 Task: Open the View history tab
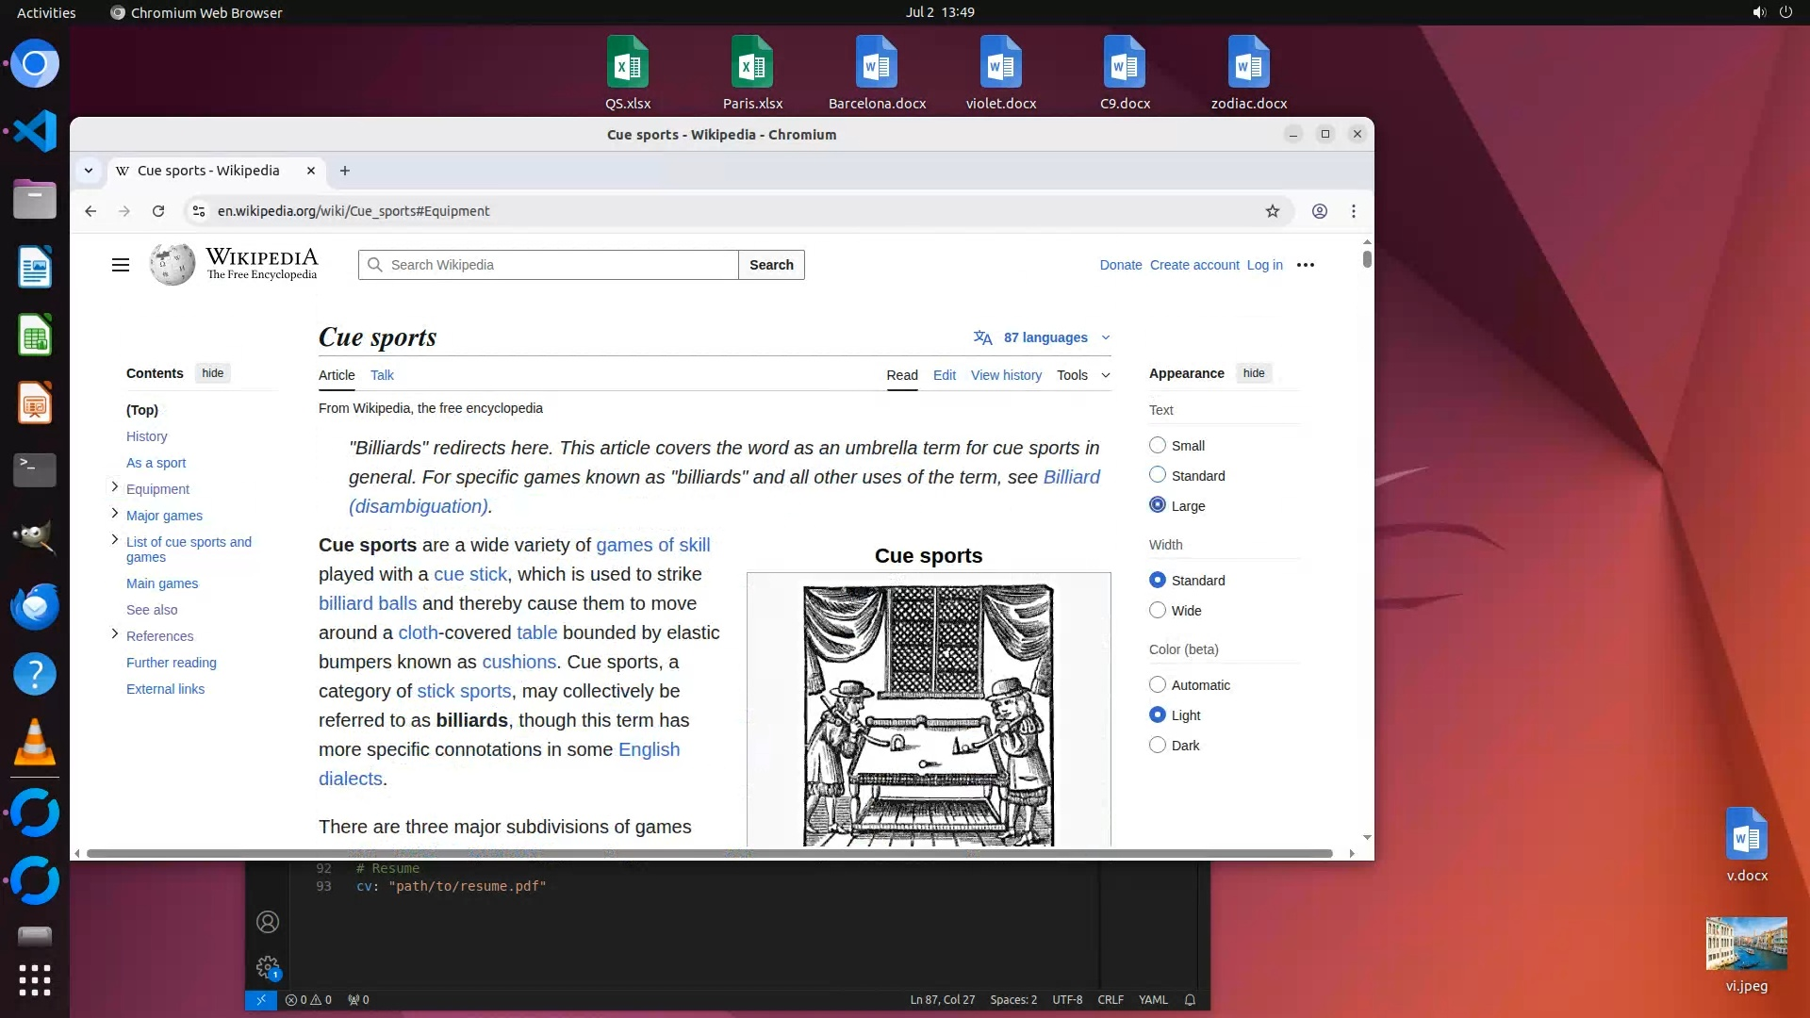click(x=1006, y=375)
